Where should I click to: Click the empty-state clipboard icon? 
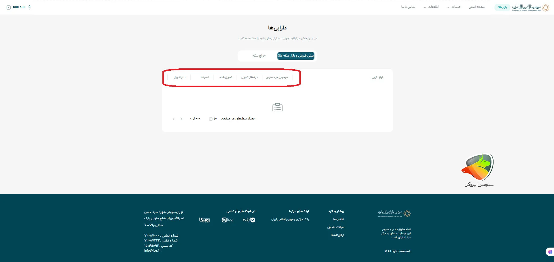(x=277, y=107)
